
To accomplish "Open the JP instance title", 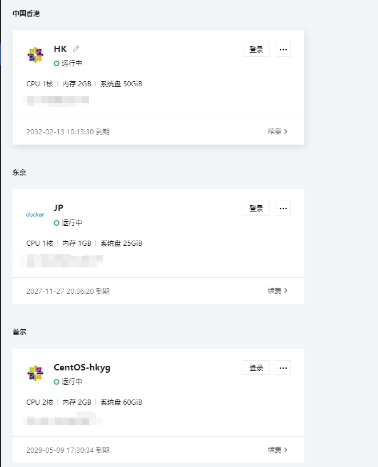I will click(59, 207).
